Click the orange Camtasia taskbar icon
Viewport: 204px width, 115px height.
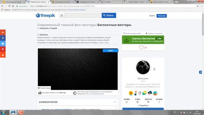pyautogui.click(x=21, y=112)
